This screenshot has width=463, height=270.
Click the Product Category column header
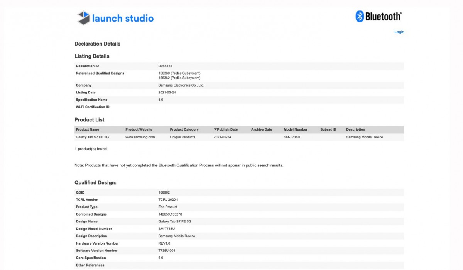[184, 129]
